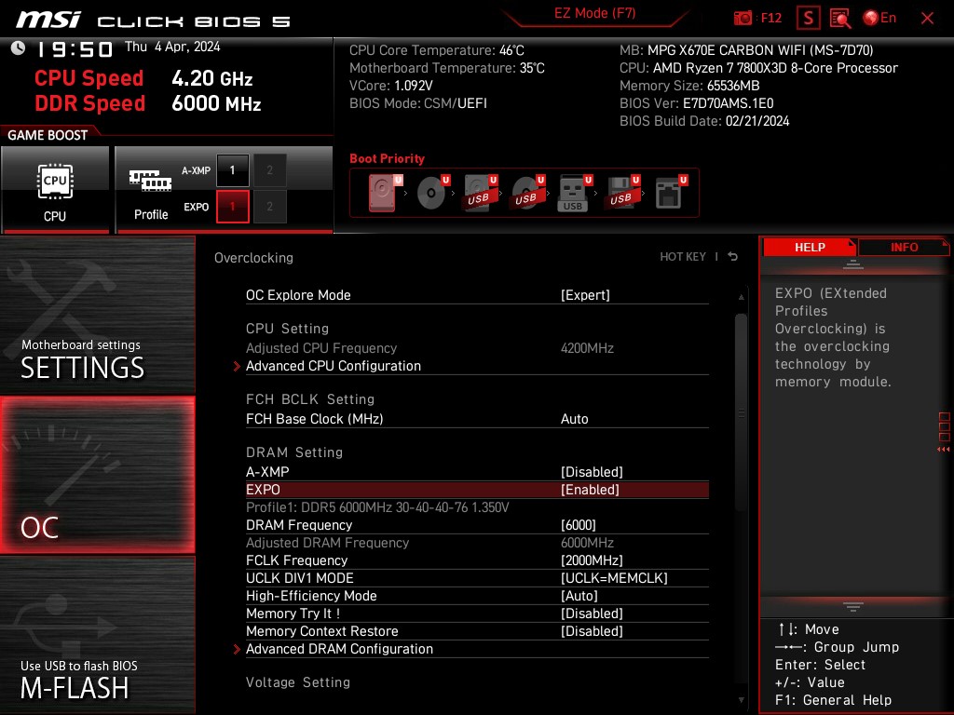Click help panel top collapse handle
Screen dimensions: 954x715
click(853, 263)
